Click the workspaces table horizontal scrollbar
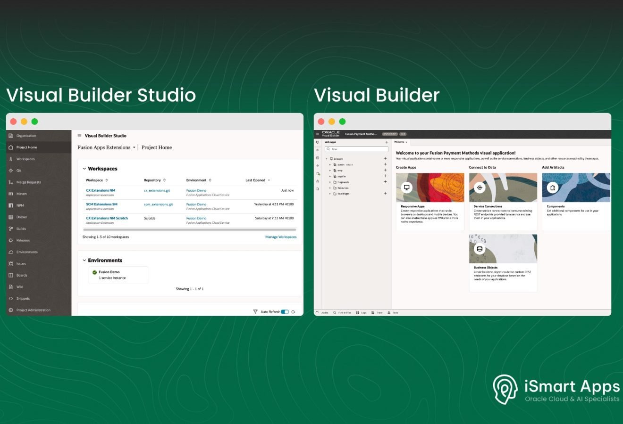The image size is (623, 424). pos(189,229)
